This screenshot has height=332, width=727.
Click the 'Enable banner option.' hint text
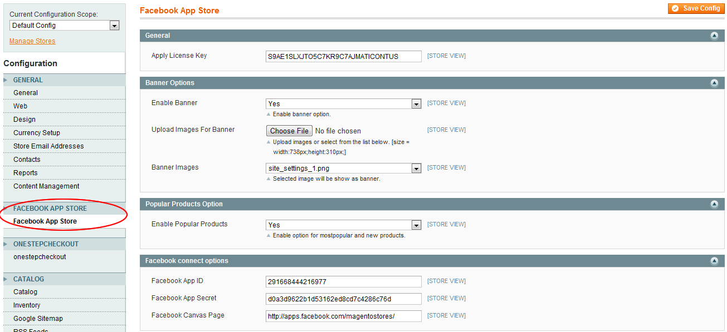pos(301,115)
